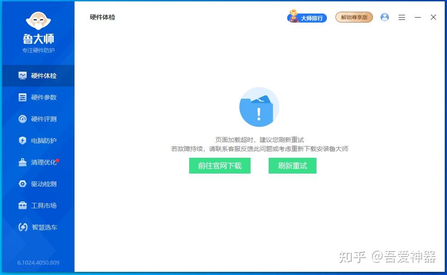Image resolution: width=447 pixels, height=275 pixels.
Task: Select 智慧选车 in the sidebar
Action: (38, 227)
